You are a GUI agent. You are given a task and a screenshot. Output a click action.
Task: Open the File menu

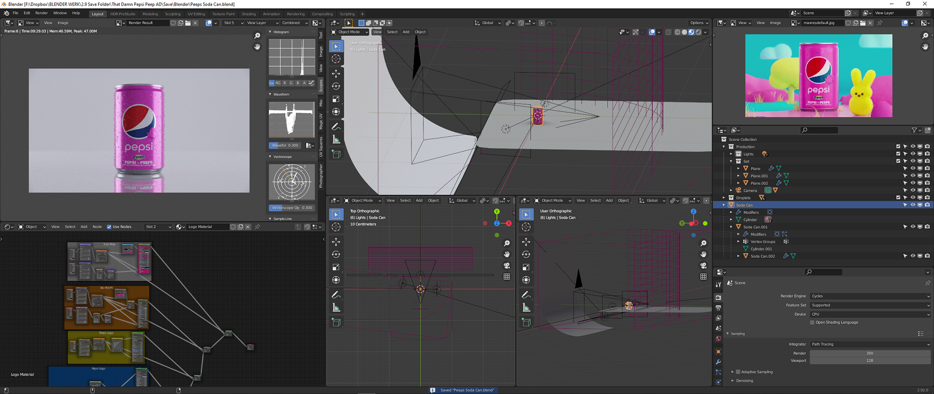pyautogui.click(x=15, y=13)
